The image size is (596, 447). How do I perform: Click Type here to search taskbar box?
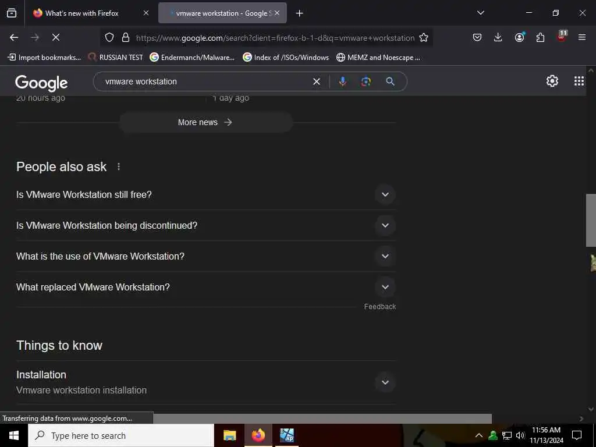121,435
